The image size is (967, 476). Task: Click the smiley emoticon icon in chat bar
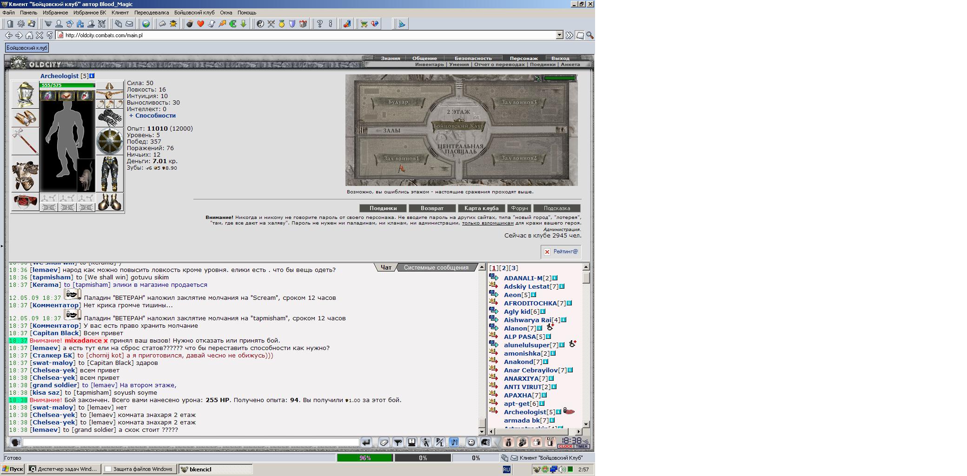tap(471, 443)
